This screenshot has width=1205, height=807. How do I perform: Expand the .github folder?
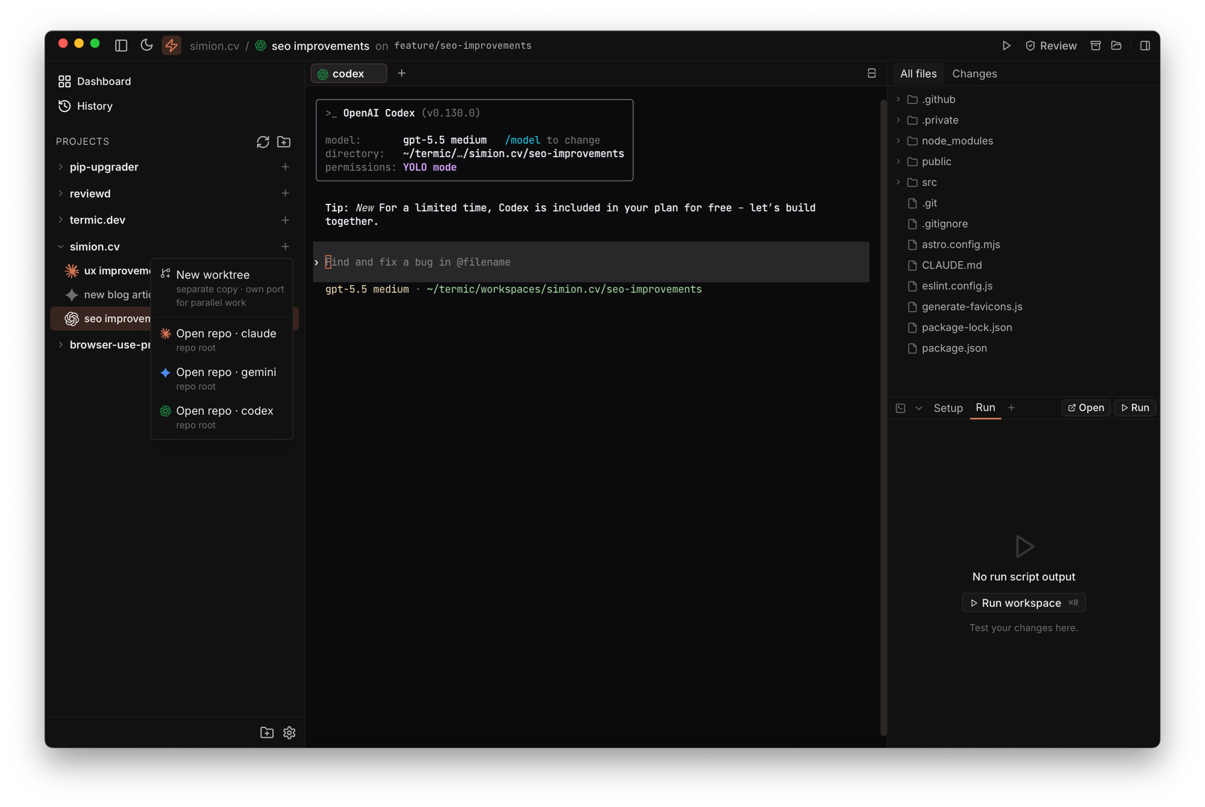click(898, 99)
